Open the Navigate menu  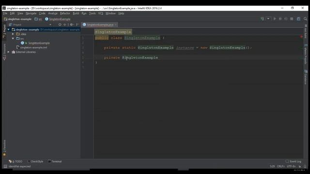click(31, 14)
